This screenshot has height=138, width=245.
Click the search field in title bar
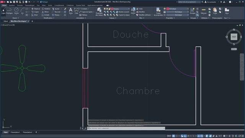pyautogui.click(x=189, y=2)
